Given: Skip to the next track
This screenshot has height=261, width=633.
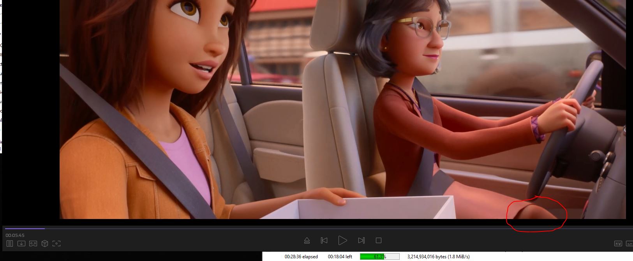Looking at the screenshot, I should 361,240.
